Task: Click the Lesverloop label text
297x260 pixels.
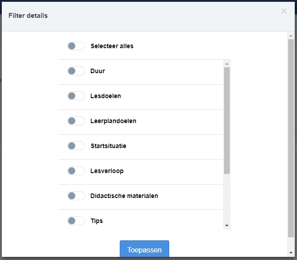Action: tap(107, 171)
